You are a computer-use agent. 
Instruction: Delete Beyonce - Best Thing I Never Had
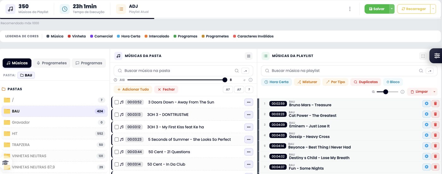[x=435, y=146]
